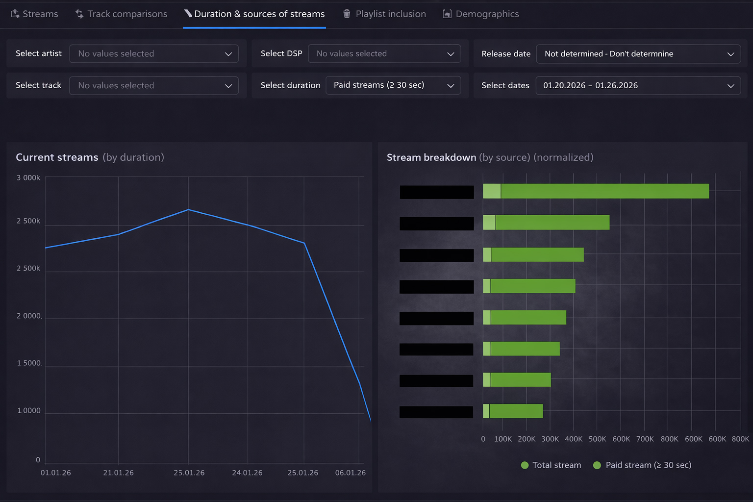753x502 pixels.
Task: Click the 'Select track' label
Action: pyautogui.click(x=38, y=85)
